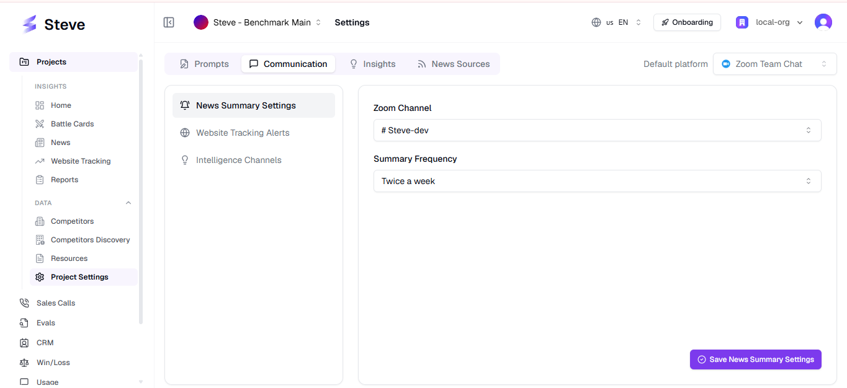Open the News Sources tab
847x388 pixels.
(453, 64)
